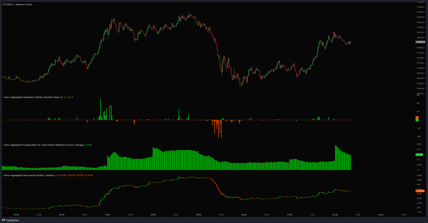Click the 21:00 time axis label
428x223 pixels.
pos(290,215)
